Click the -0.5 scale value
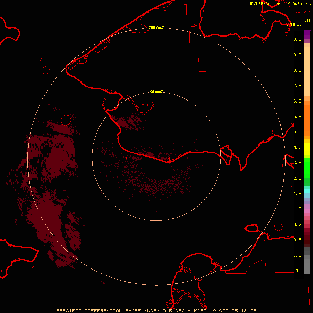Screen dimensions: 313x313 point(296,240)
